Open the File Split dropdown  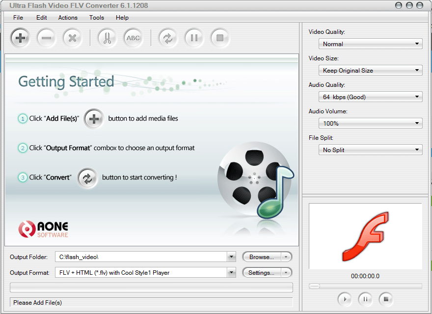[418, 150]
